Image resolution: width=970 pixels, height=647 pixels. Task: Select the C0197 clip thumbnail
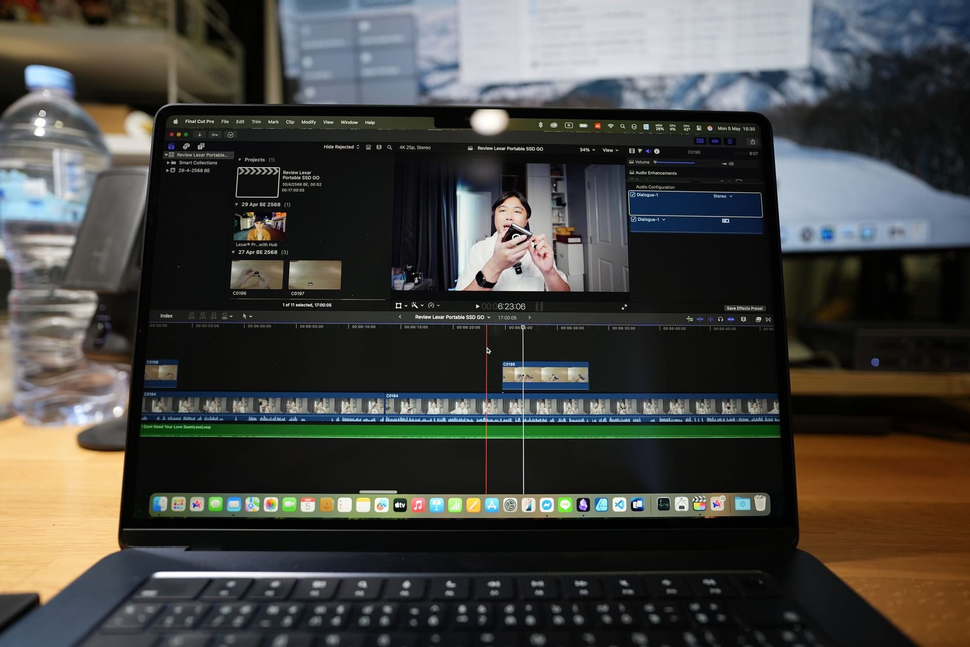(x=315, y=275)
